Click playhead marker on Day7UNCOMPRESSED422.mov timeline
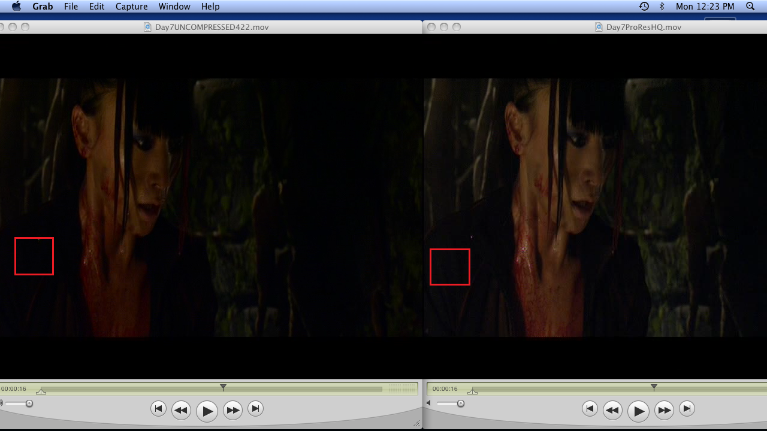Viewport: 767px width, 431px height. pos(223,387)
